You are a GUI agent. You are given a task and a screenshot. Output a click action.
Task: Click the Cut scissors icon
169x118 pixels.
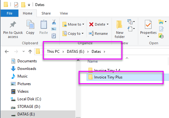(54, 22)
